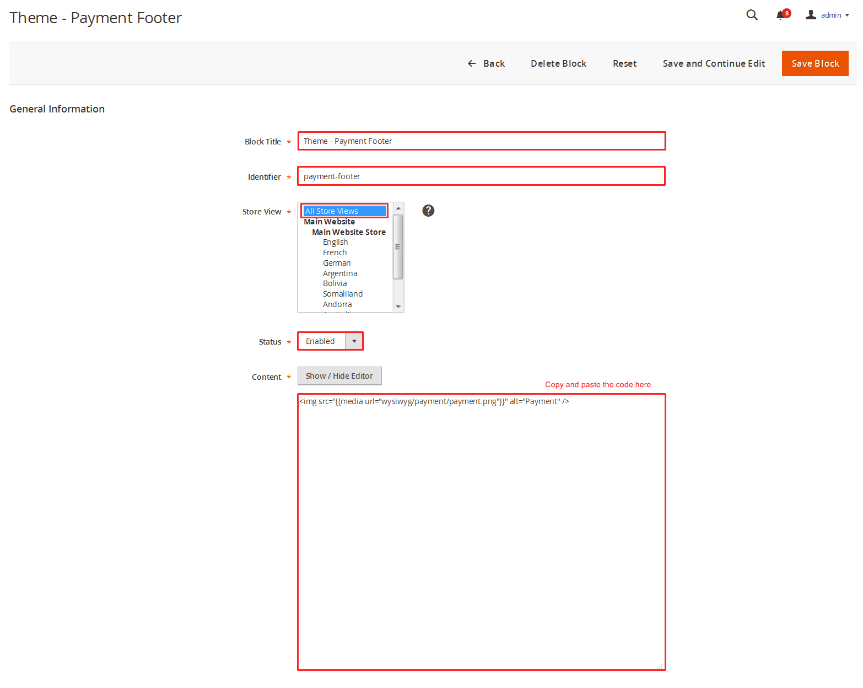Click the orange Save Block button
Image resolution: width=863 pixels, height=688 pixels.
tap(815, 63)
